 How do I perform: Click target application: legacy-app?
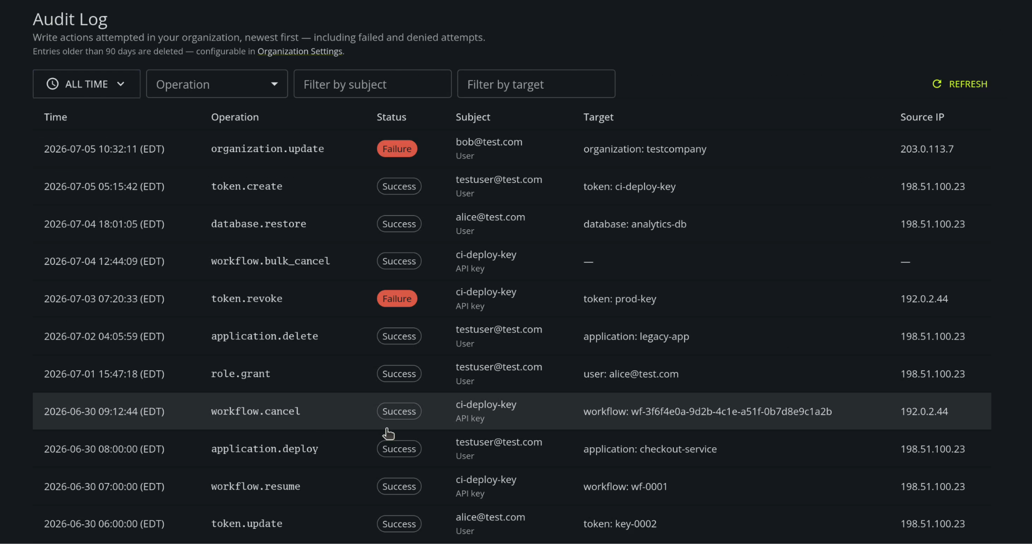636,336
